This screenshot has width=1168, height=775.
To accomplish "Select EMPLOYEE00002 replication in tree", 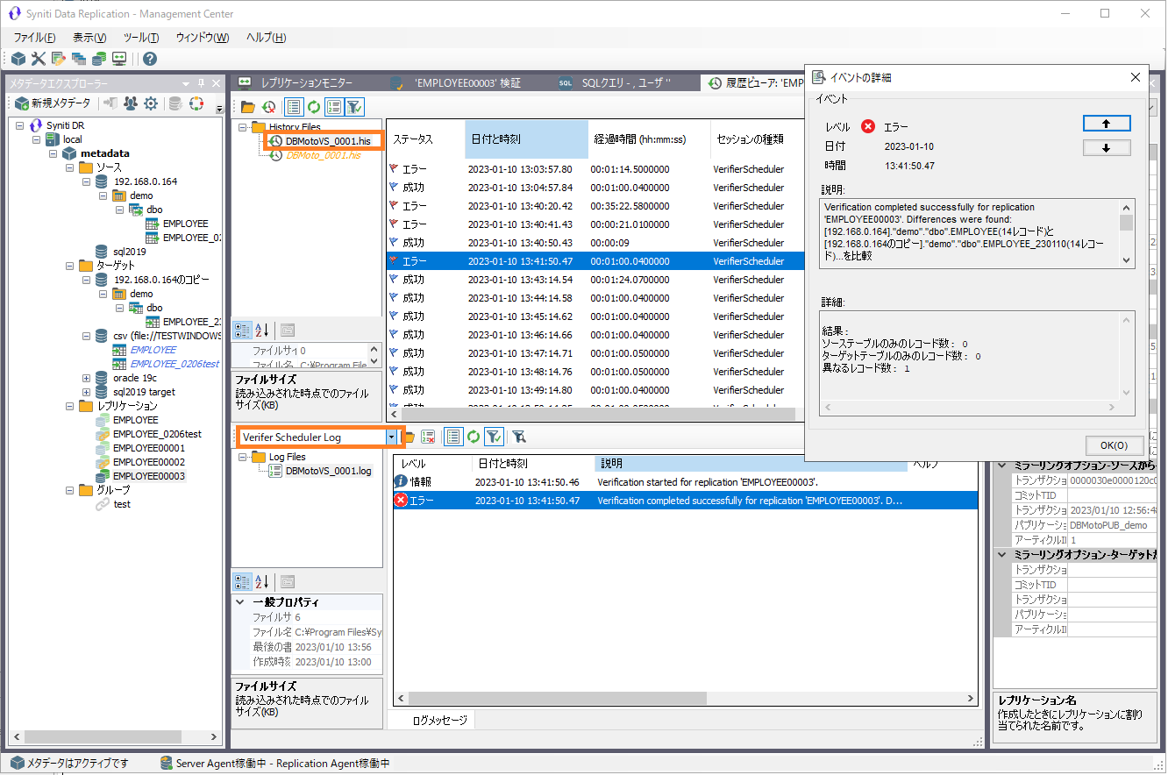I will (x=149, y=462).
